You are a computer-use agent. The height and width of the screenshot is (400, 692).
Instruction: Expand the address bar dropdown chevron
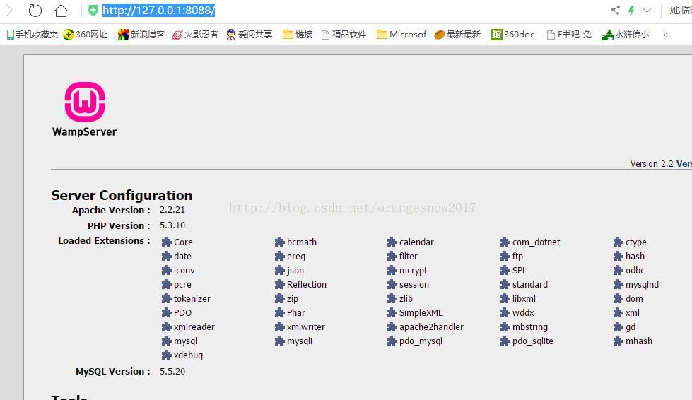647,10
